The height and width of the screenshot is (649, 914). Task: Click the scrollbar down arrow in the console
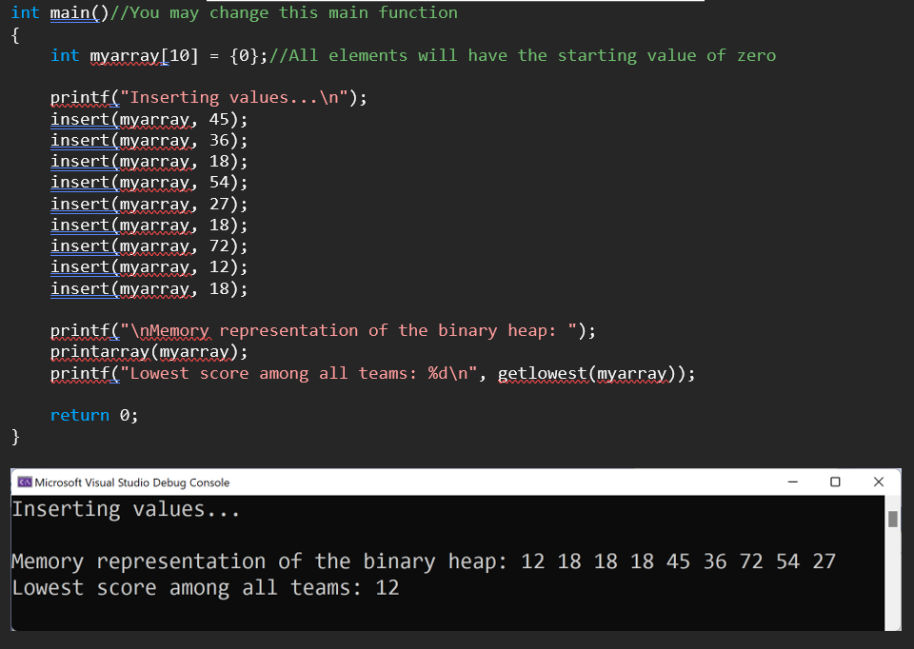pos(893,628)
